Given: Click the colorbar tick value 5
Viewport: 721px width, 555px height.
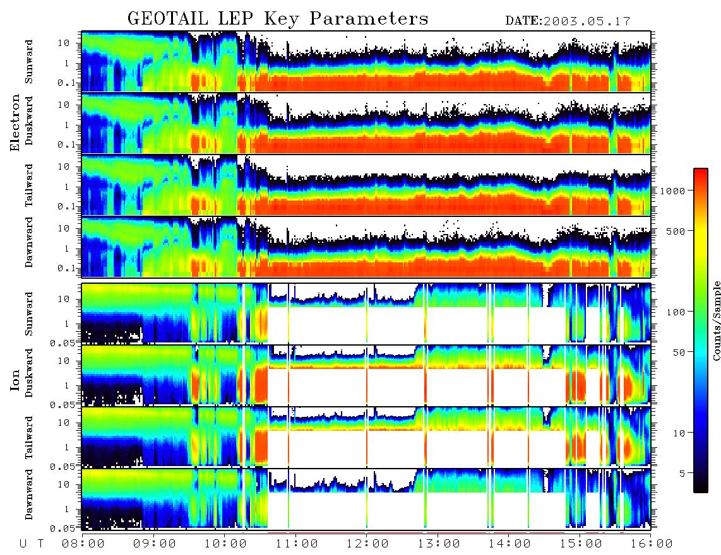Looking at the screenshot, I should 682,474.
